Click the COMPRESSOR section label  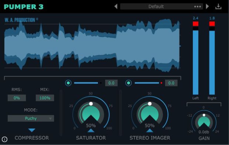(x=32, y=138)
